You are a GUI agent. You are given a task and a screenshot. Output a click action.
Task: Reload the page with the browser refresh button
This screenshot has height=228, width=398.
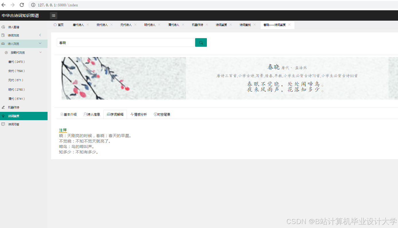(x=21, y=5)
